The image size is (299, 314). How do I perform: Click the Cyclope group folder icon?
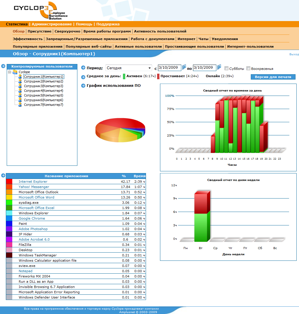point(15,72)
